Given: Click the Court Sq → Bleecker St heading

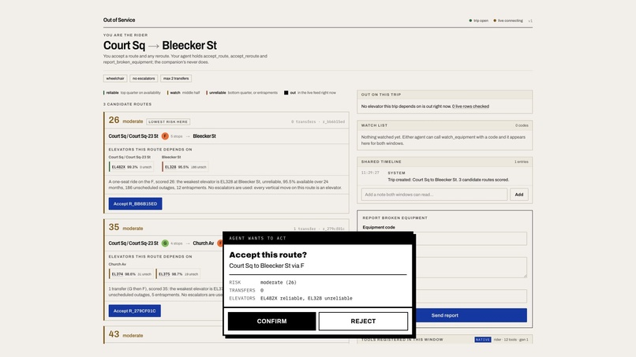Looking at the screenshot, I should click(160, 46).
